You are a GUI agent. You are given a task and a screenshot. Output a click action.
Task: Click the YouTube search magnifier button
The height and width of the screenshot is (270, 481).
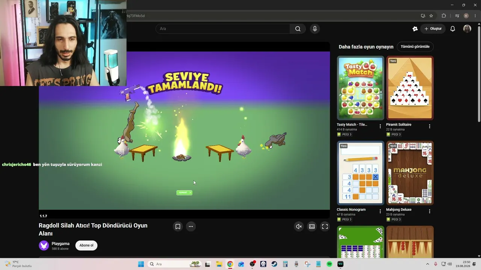[x=298, y=29]
